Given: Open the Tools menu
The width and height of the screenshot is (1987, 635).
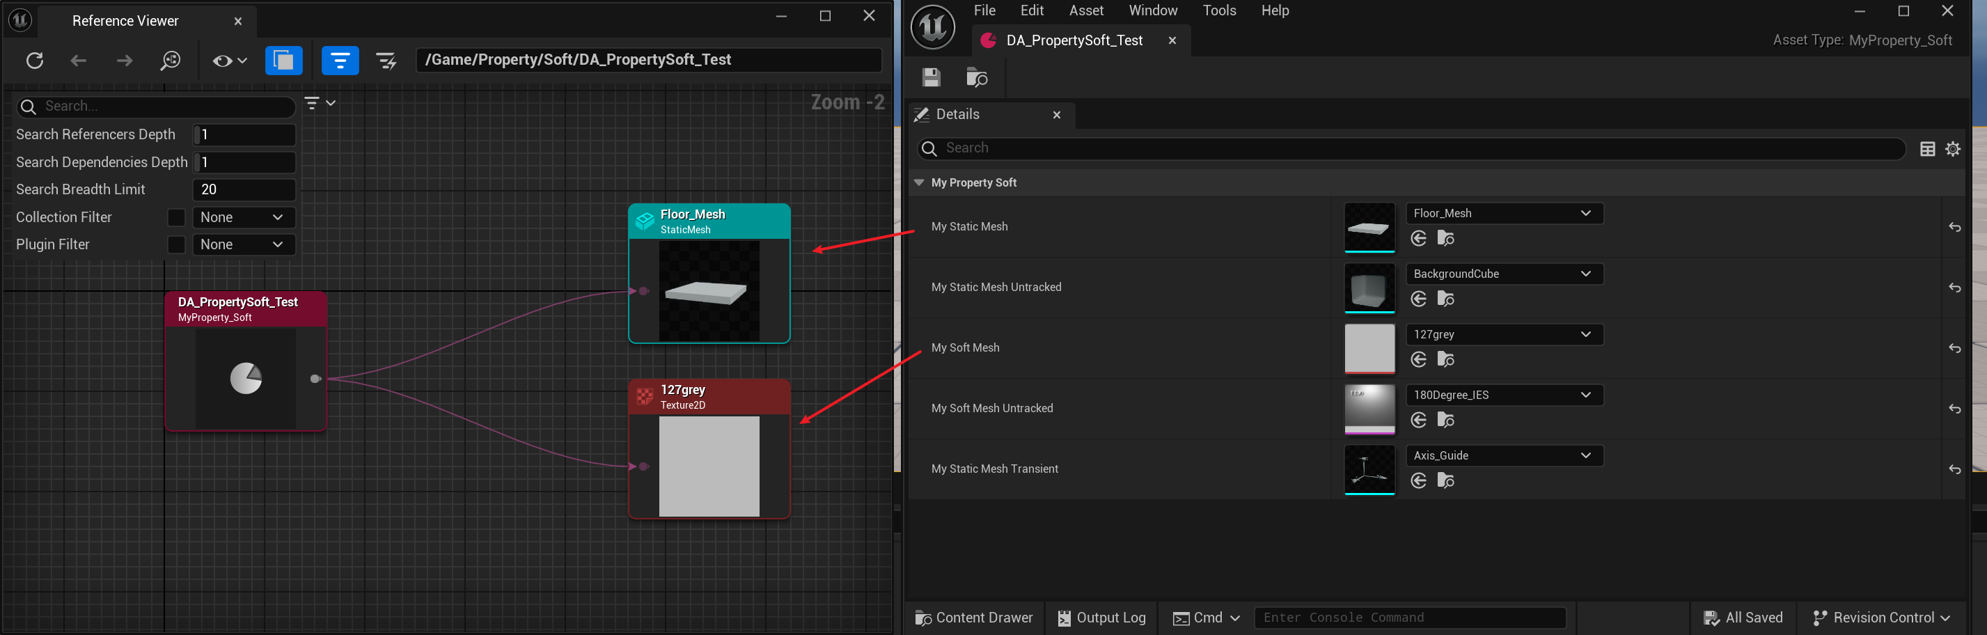Looking at the screenshot, I should 1219,11.
